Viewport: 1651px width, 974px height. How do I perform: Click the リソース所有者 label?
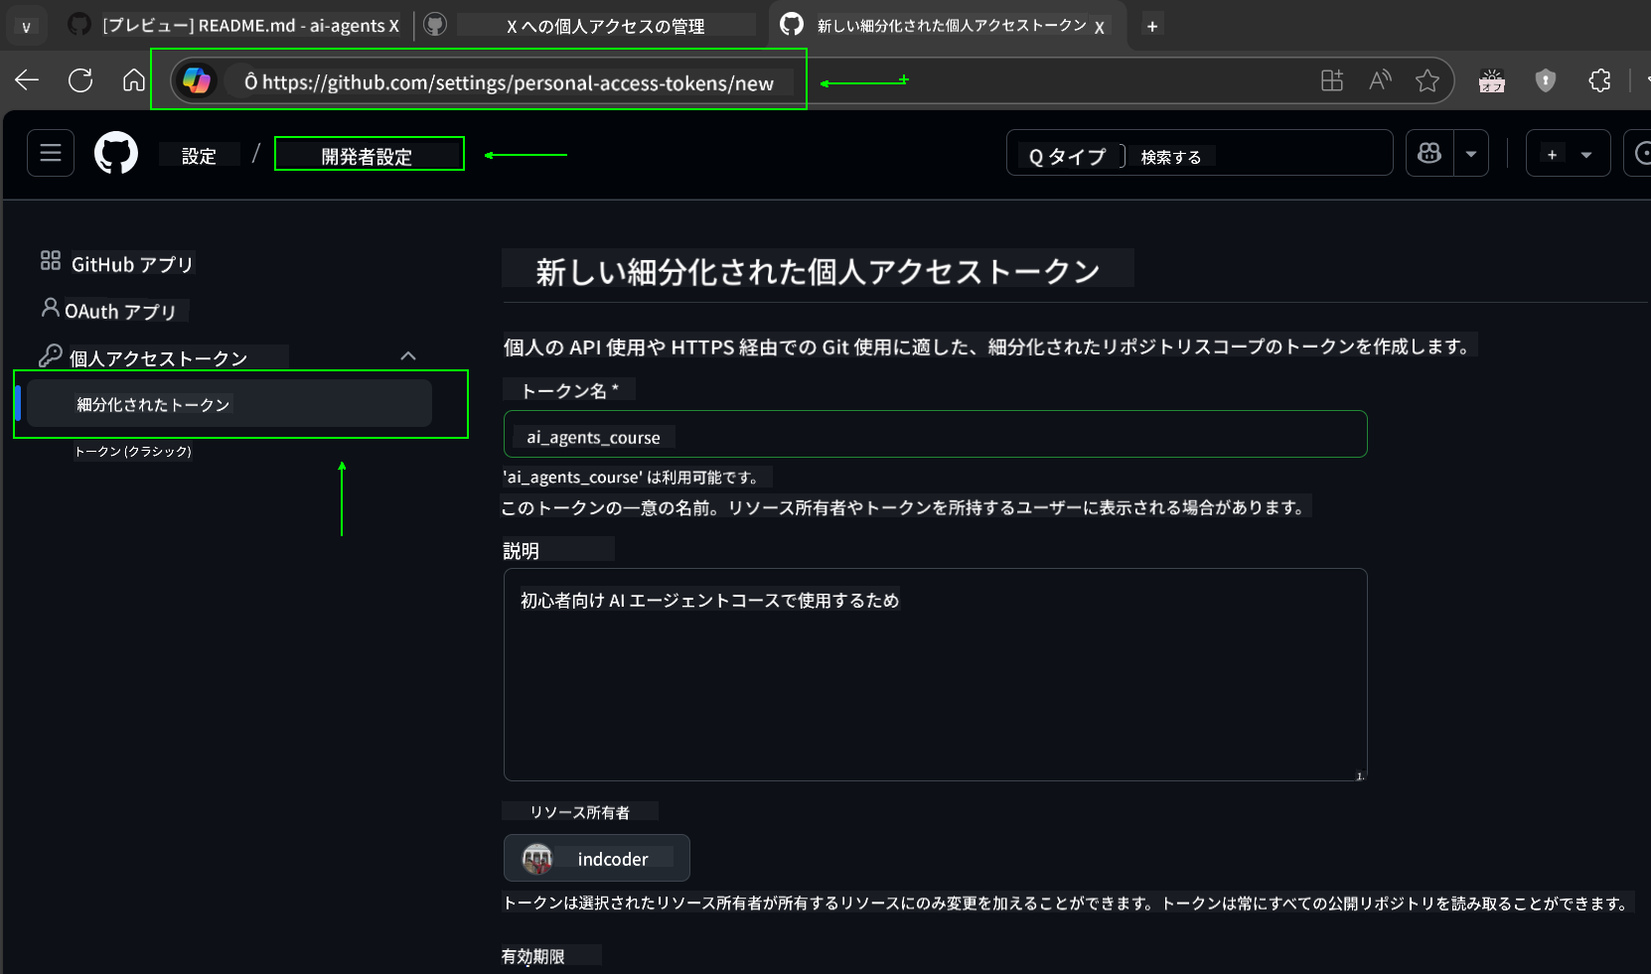click(x=580, y=812)
